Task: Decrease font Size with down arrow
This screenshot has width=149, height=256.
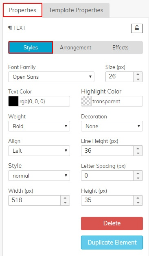Action: point(138,79)
